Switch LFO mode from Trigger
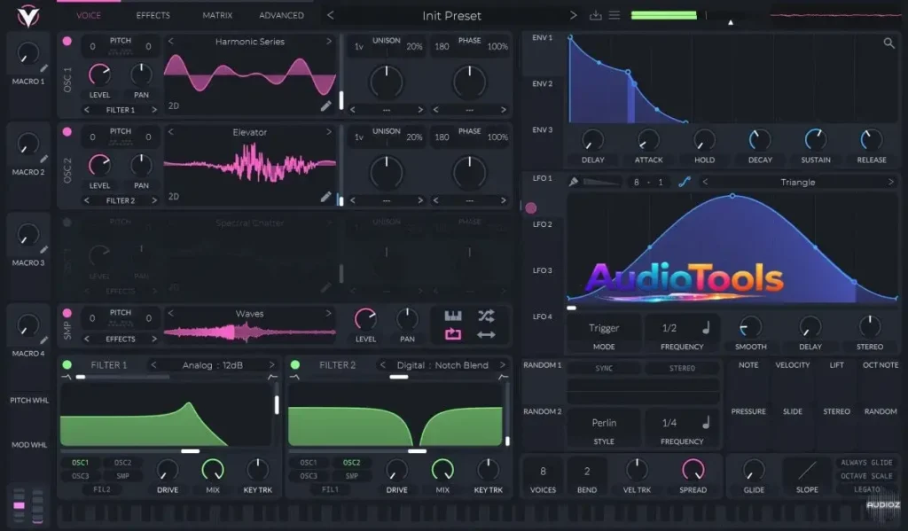The height and width of the screenshot is (531, 908). (x=603, y=327)
